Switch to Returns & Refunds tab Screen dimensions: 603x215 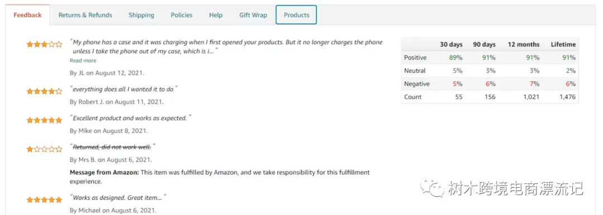(x=85, y=15)
